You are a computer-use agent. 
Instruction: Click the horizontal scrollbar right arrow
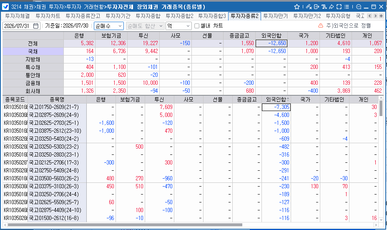[x=376, y=225]
